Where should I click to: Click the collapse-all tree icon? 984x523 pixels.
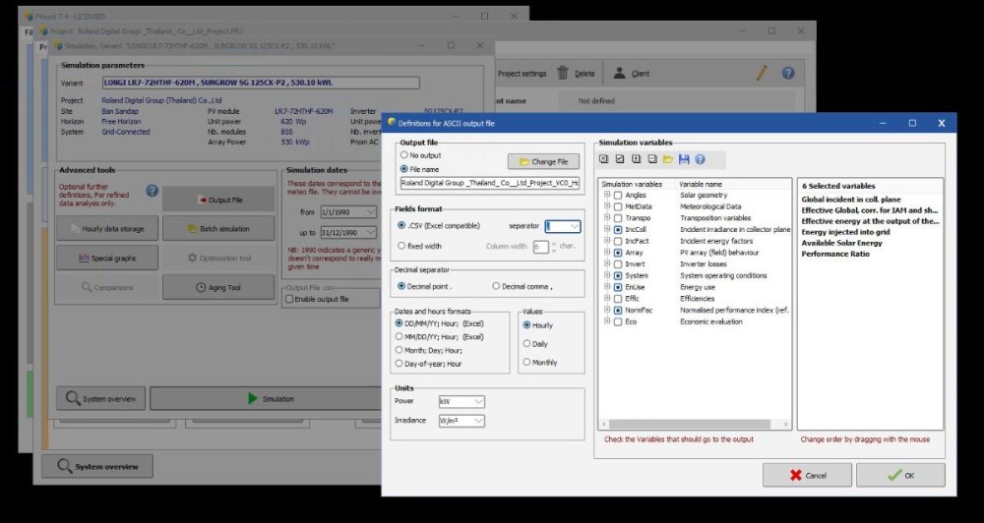pos(651,159)
